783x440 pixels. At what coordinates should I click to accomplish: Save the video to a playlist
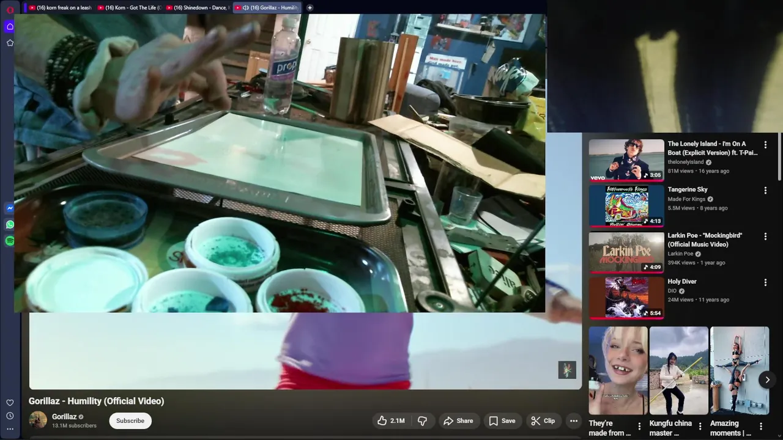pos(502,420)
